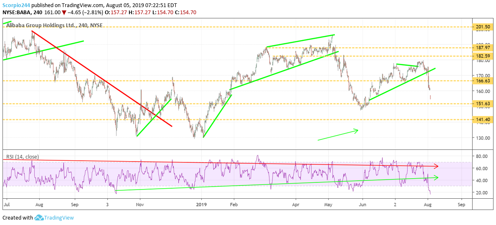Click the 170.00 price axis value
This screenshot has width=496, height=225.
pyautogui.click(x=483, y=76)
